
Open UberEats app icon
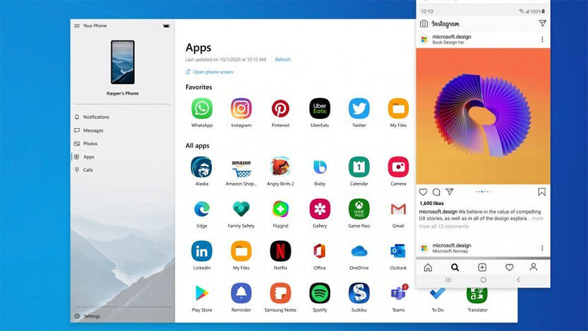tap(319, 109)
